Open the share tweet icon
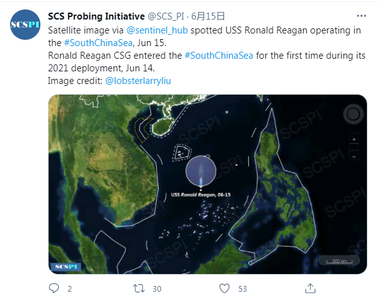 point(310,288)
